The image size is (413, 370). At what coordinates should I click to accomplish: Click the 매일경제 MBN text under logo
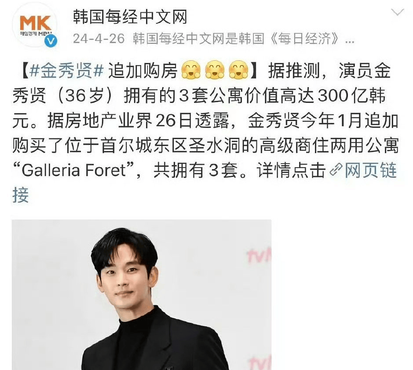(x=36, y=33)
